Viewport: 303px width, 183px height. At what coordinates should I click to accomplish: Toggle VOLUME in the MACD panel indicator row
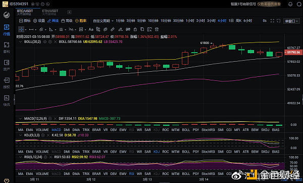tap(42, 130)
